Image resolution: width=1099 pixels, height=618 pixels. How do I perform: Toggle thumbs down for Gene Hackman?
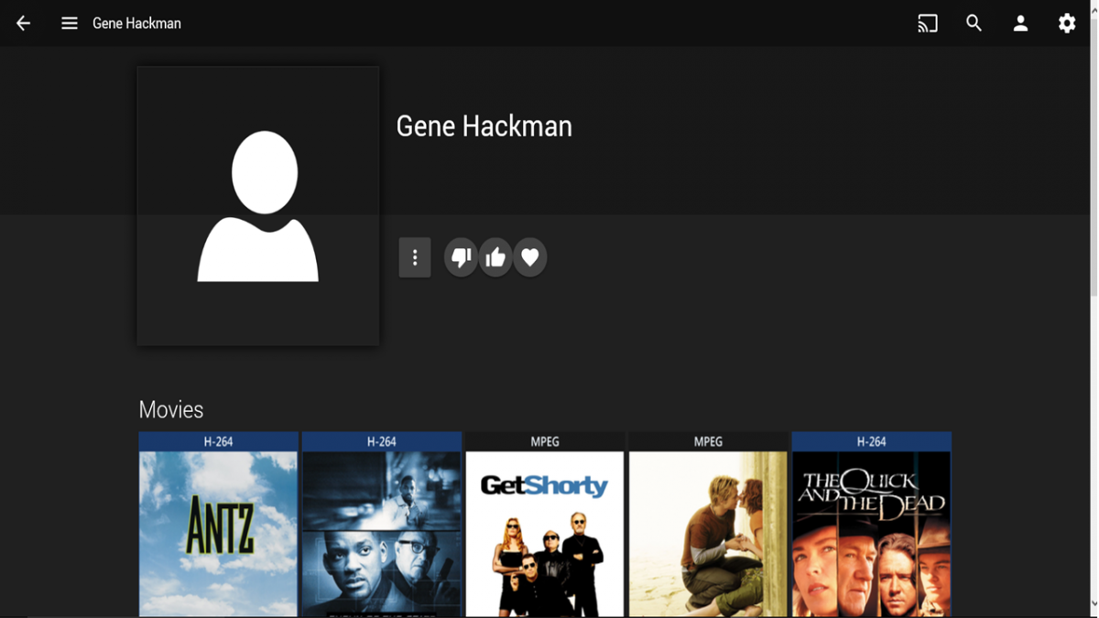(x=461, y=257)
